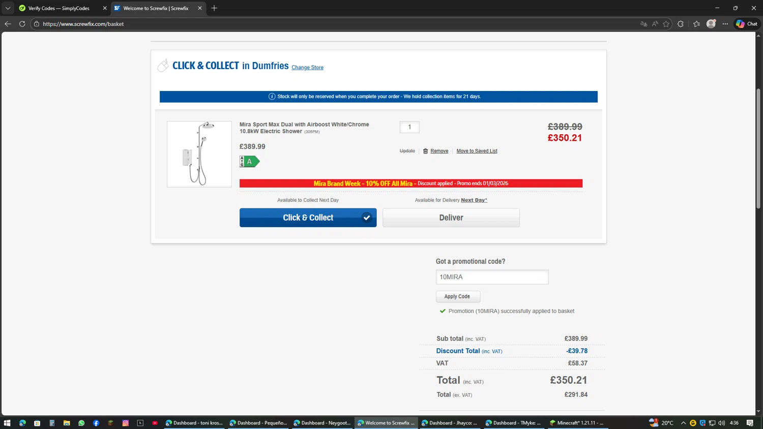The image size is (763, 429).
Task: Add this page to favorites with star icon
Action: pos(666,24)
